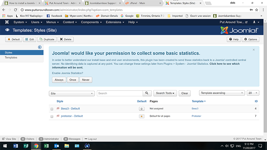
Task: Select the Beez3 - Default row checkbox
Action: [x=52, y=109]
